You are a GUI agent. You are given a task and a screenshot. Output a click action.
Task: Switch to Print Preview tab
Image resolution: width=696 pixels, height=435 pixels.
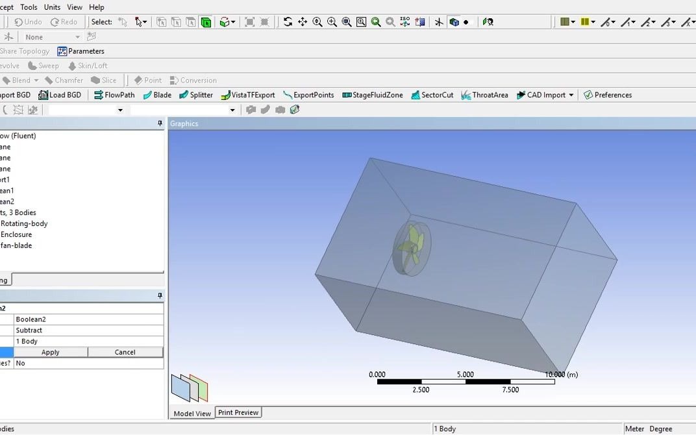click(238, 412)
